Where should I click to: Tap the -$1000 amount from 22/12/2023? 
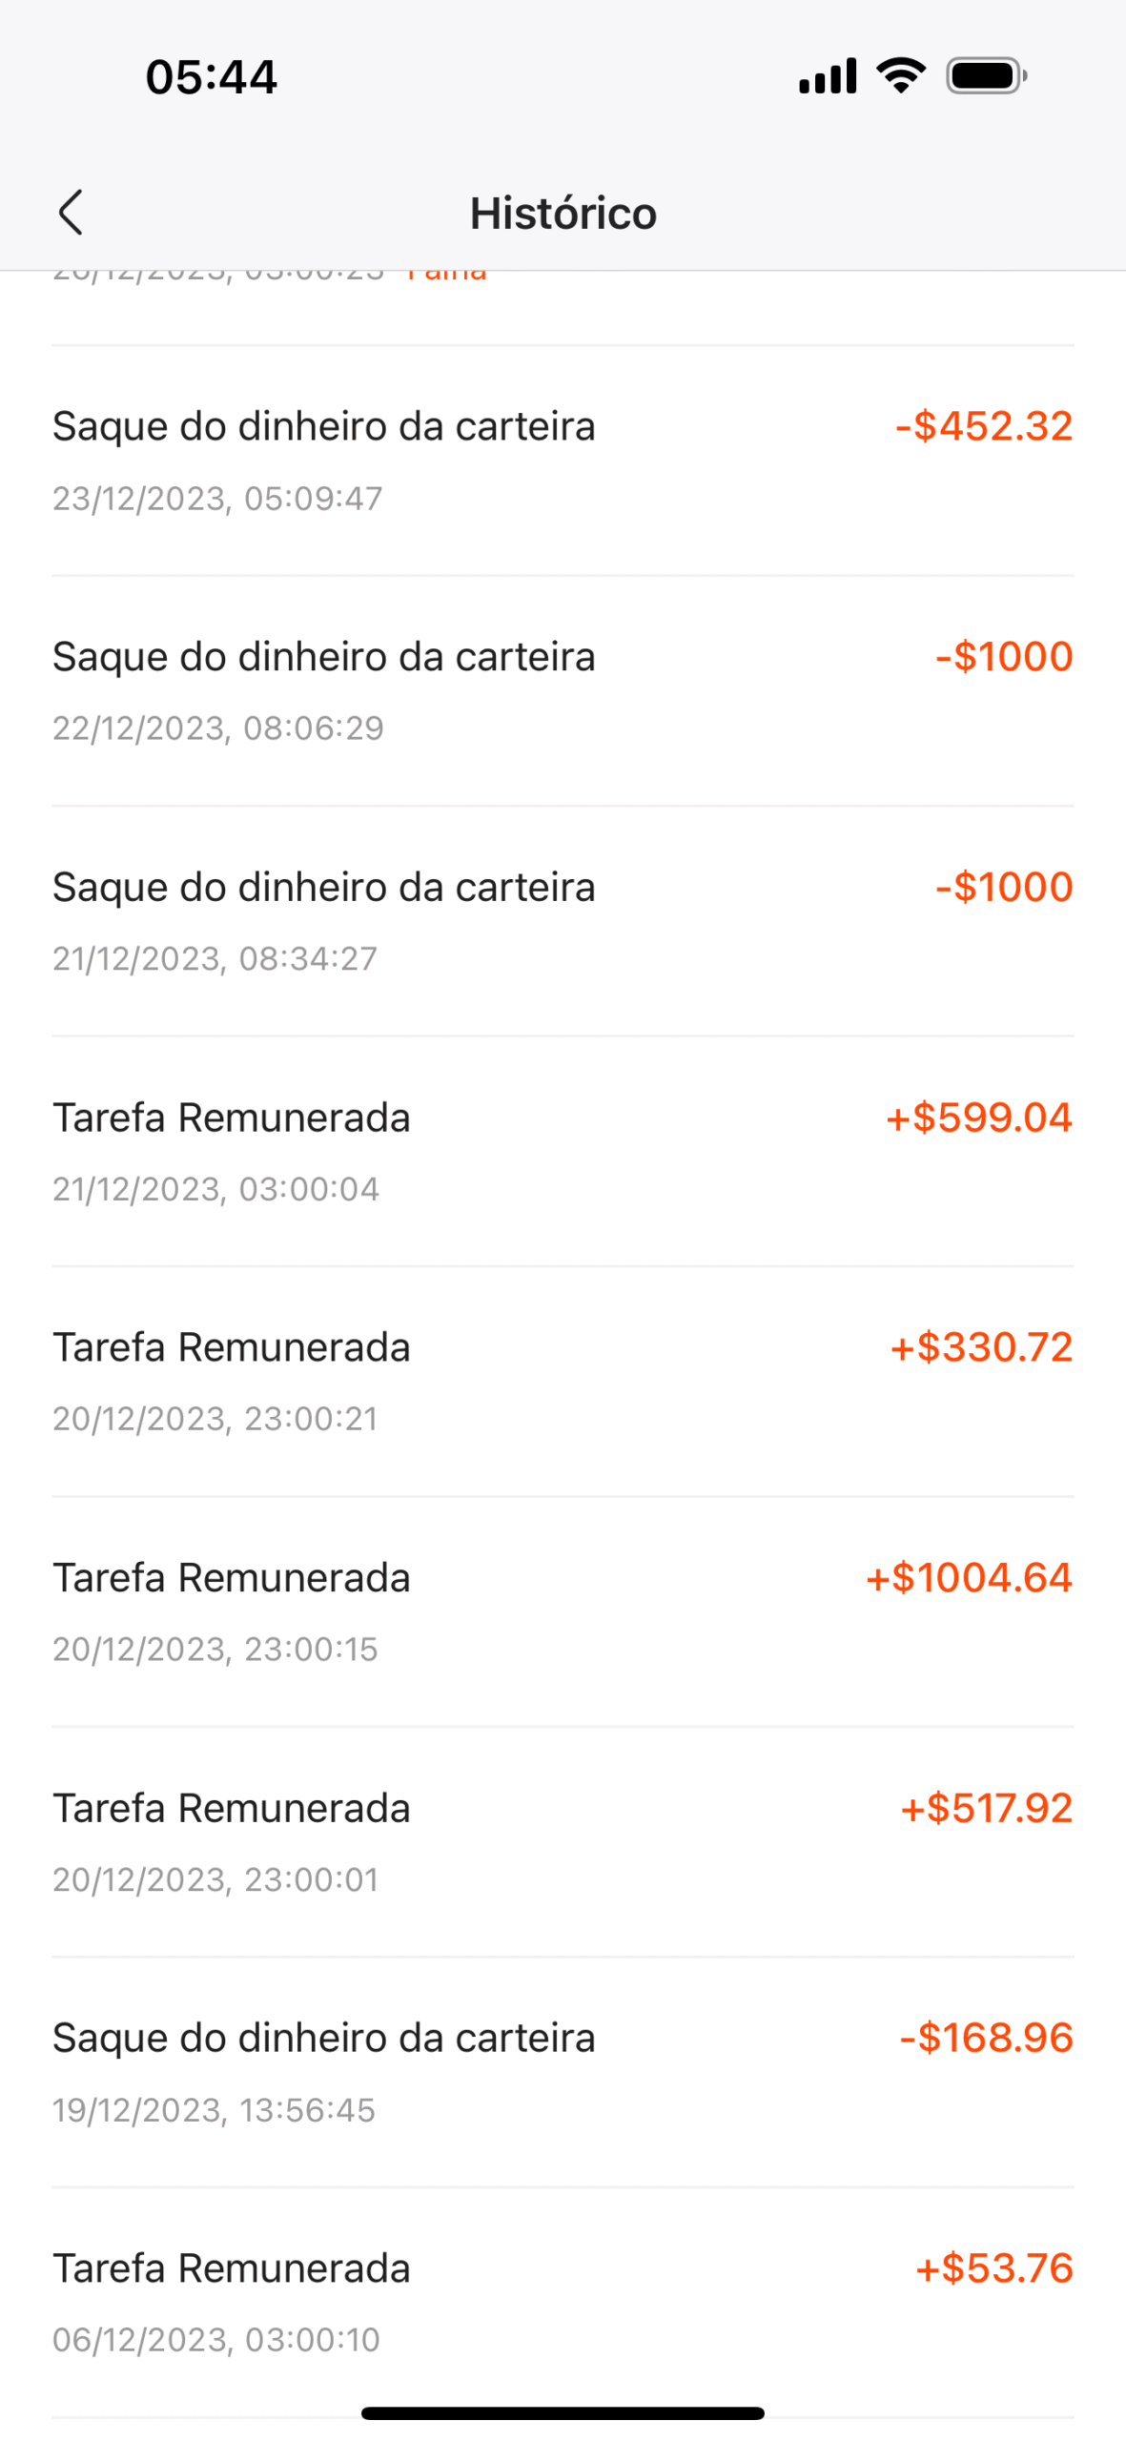point(1004,657)
